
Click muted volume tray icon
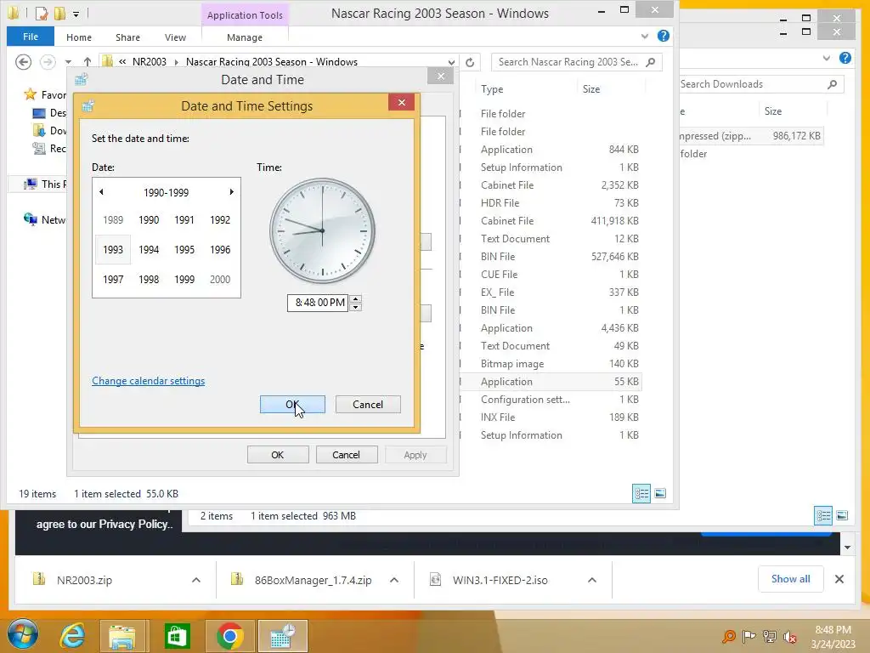[x=789, y=637]
